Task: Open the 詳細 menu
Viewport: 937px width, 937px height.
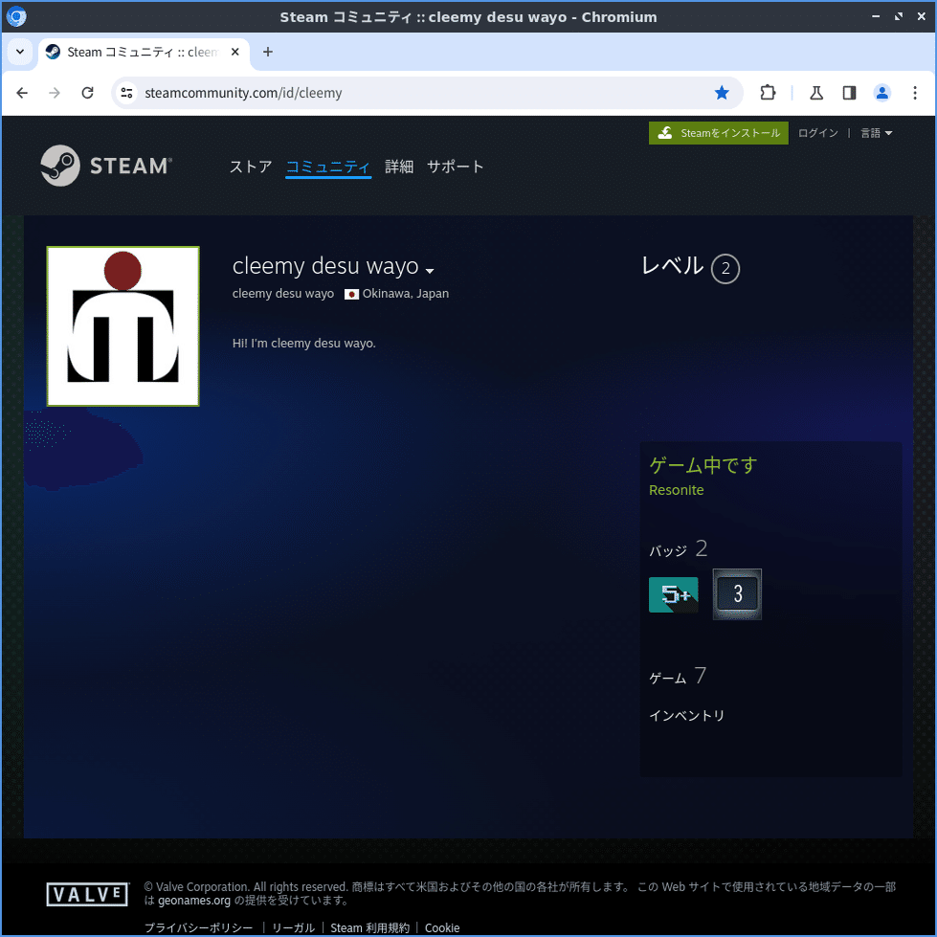Action: pyautogui.click(x=398, y=167)
